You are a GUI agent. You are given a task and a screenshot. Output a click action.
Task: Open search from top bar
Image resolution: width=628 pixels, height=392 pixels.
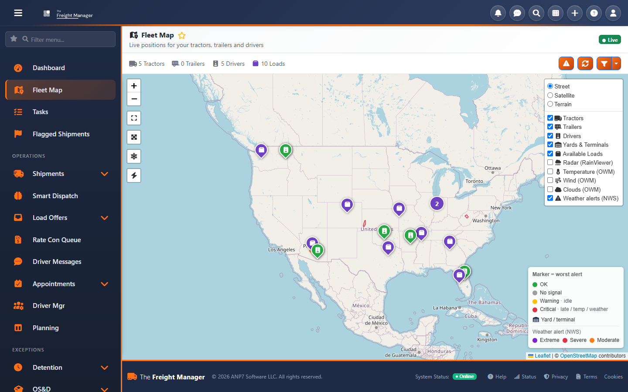pyautogui.click(x=536, y=13)
